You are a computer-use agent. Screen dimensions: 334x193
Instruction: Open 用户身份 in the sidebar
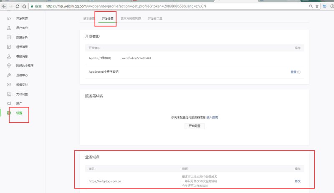click(x=22, y=28)
